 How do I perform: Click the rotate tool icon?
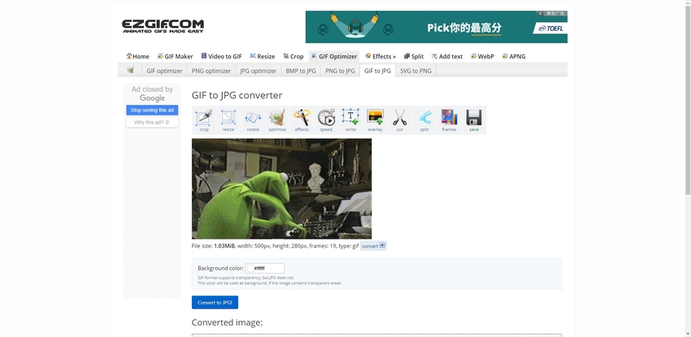click(253, 119)
